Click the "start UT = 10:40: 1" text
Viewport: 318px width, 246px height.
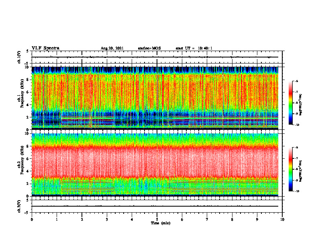tap(194, 48)
